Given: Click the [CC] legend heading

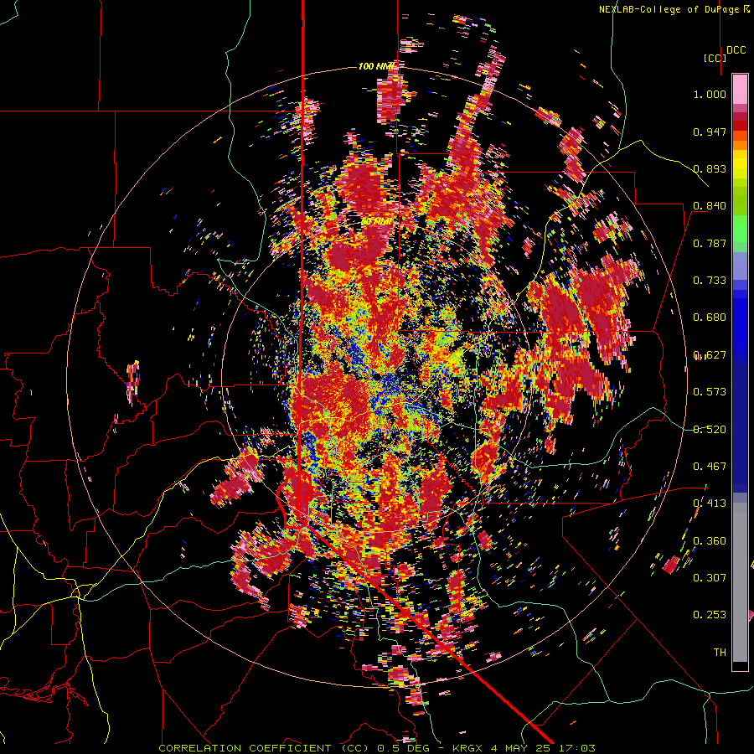Looking at the screenshot, I should coord(715,58).
